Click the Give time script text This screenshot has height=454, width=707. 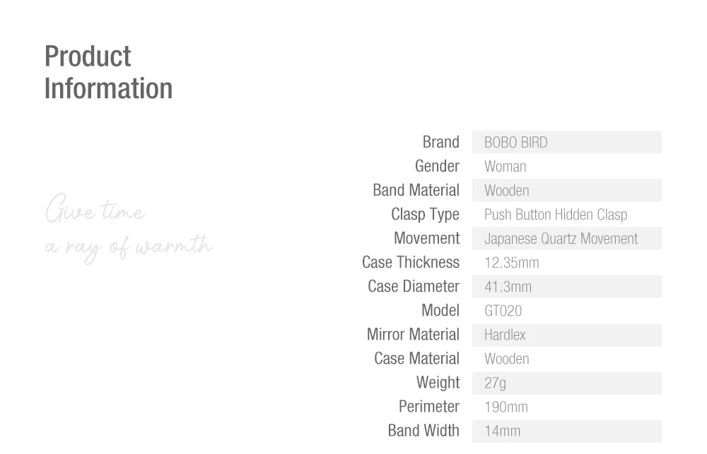click(95, 211)
